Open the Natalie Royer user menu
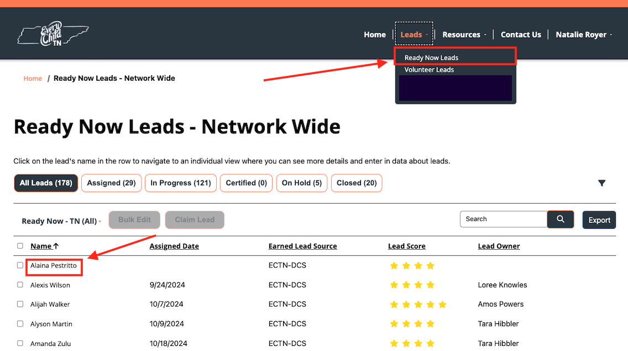This screenshot has height=351, width=628. (x=584, y=34)
